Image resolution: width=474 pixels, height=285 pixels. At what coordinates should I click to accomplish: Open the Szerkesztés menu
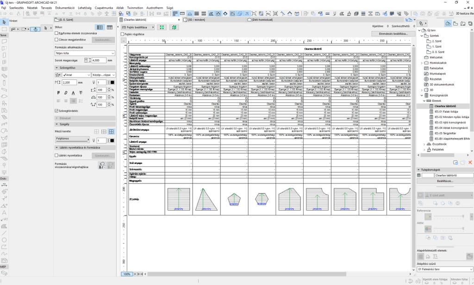16,8
